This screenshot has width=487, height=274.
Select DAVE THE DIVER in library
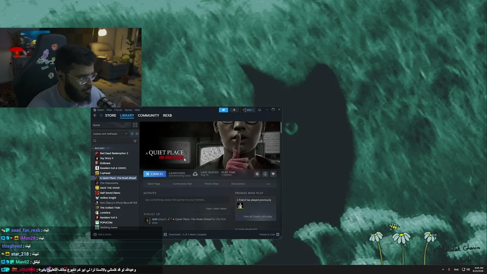pyautogui.click(x=114, y=188)
